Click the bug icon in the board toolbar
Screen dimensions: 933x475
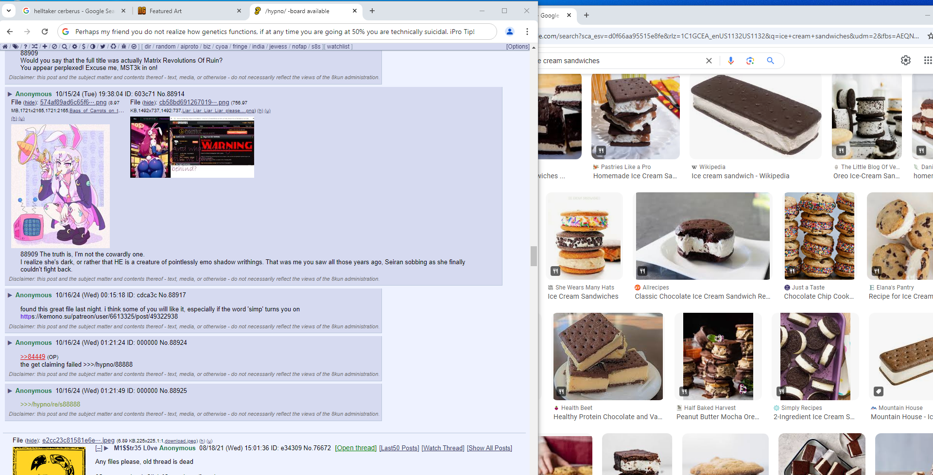coord(123,47)
